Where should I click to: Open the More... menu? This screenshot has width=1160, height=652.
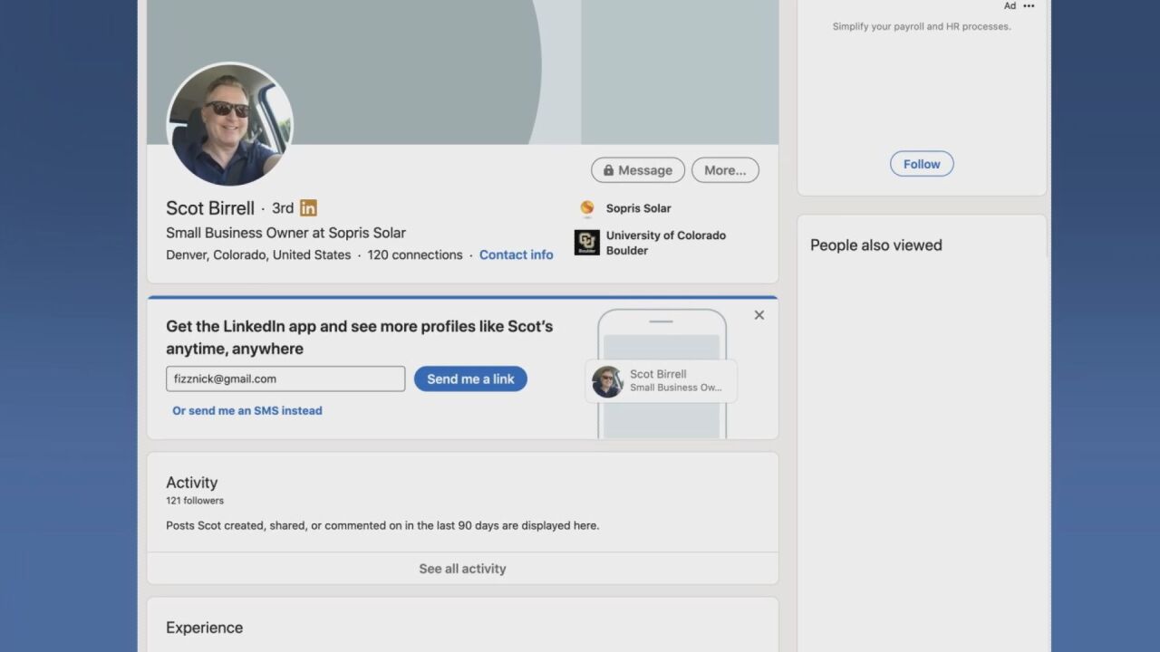point(725,170)
